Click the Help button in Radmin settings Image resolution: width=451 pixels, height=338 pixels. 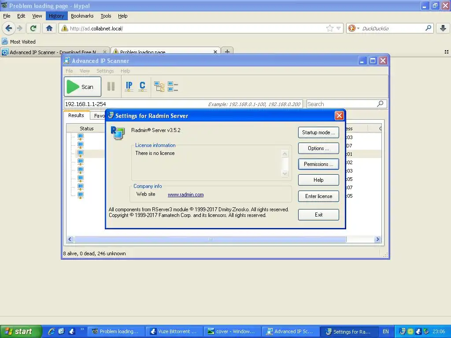[318, 180]
